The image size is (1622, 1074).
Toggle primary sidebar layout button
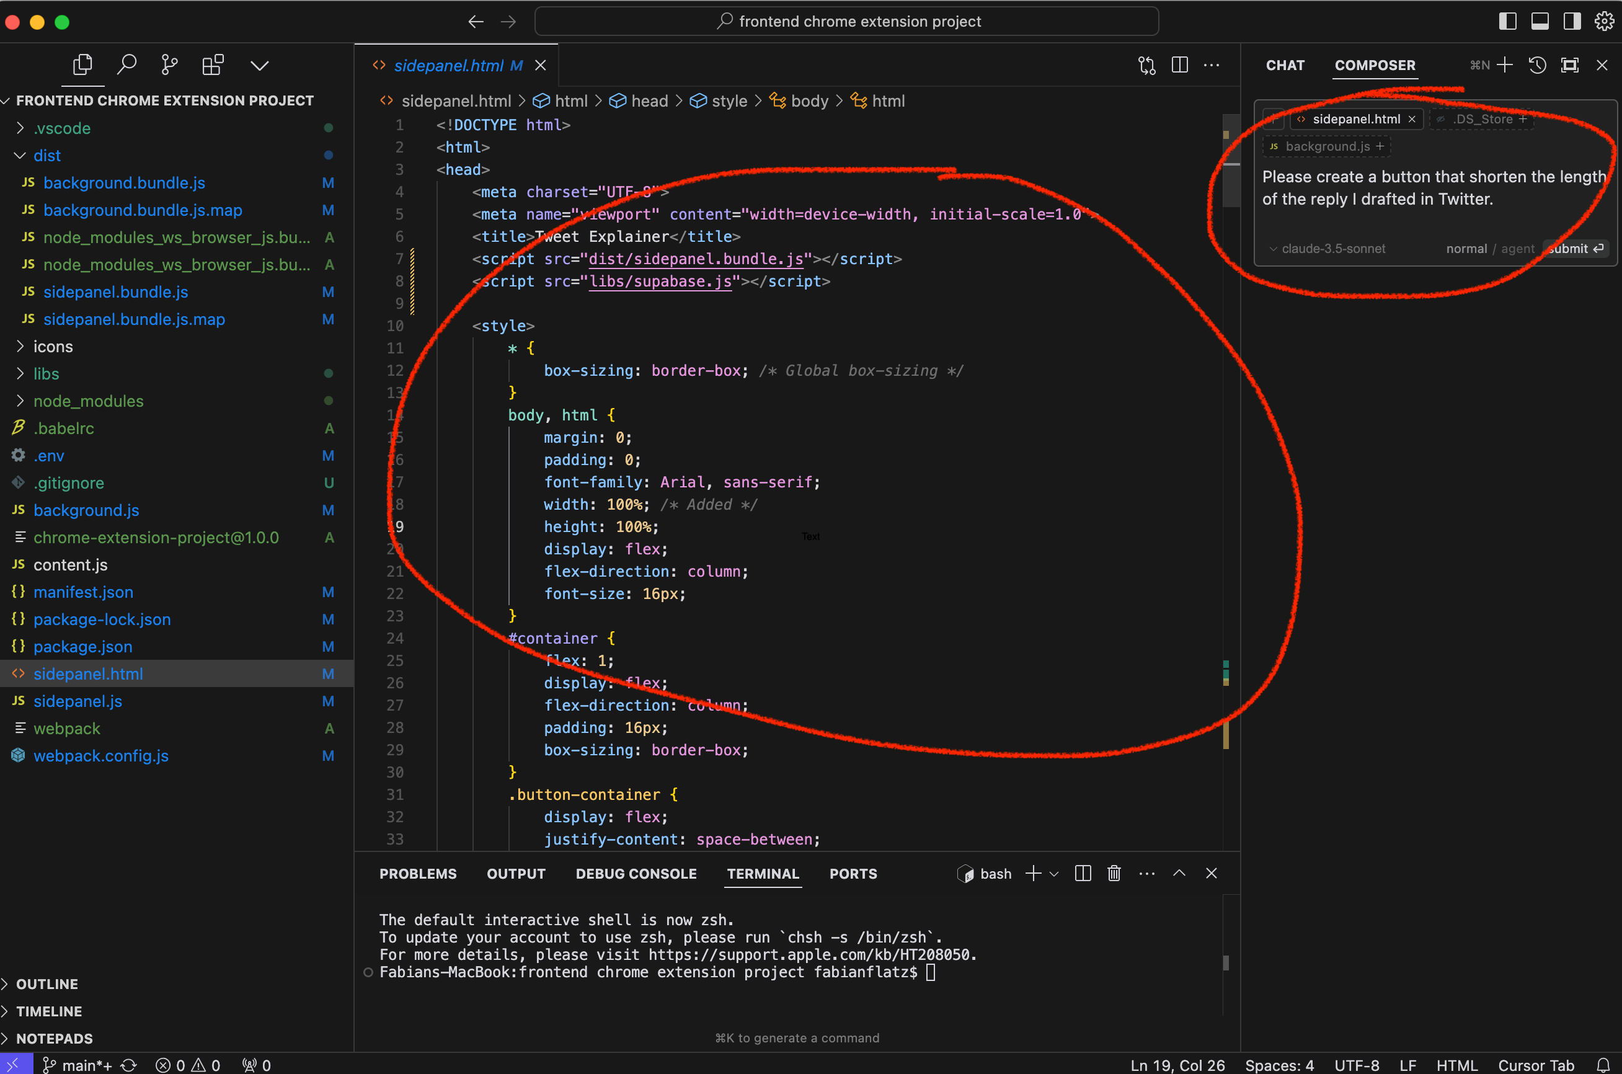coord(1507,21)
